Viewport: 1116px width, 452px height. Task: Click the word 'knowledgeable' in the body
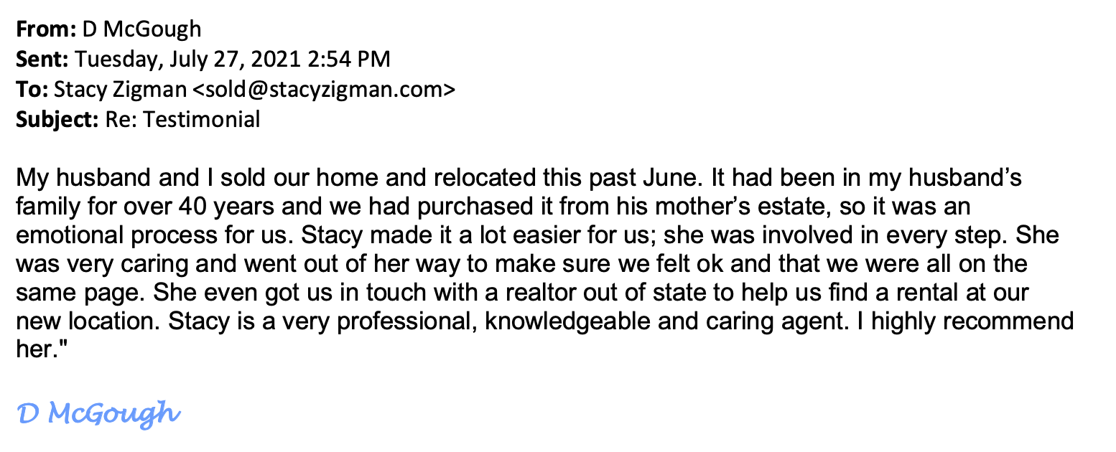[x=577, y=321]
